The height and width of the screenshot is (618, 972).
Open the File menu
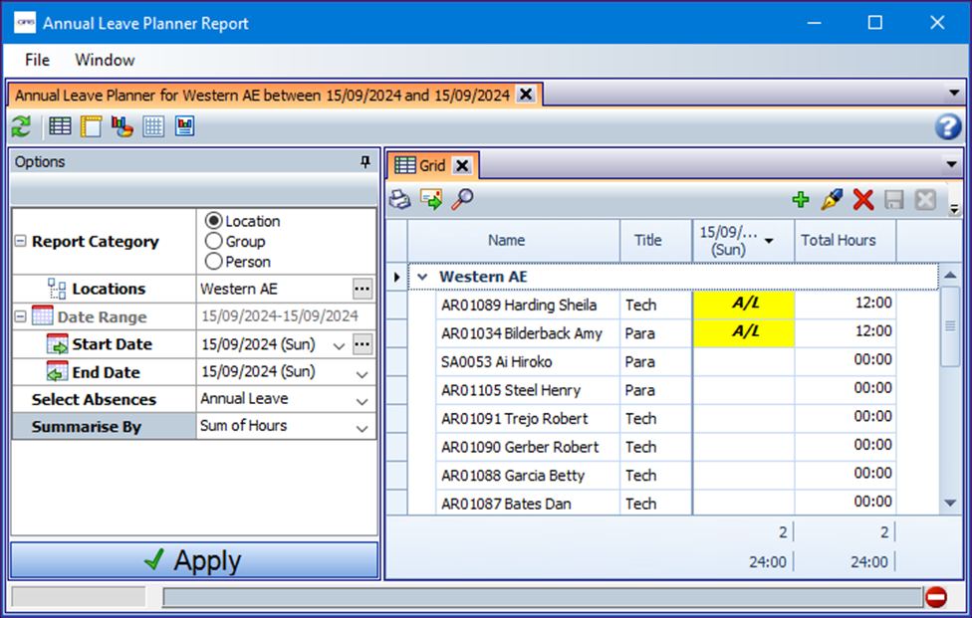pyautogui.click(x=37, y=60)
